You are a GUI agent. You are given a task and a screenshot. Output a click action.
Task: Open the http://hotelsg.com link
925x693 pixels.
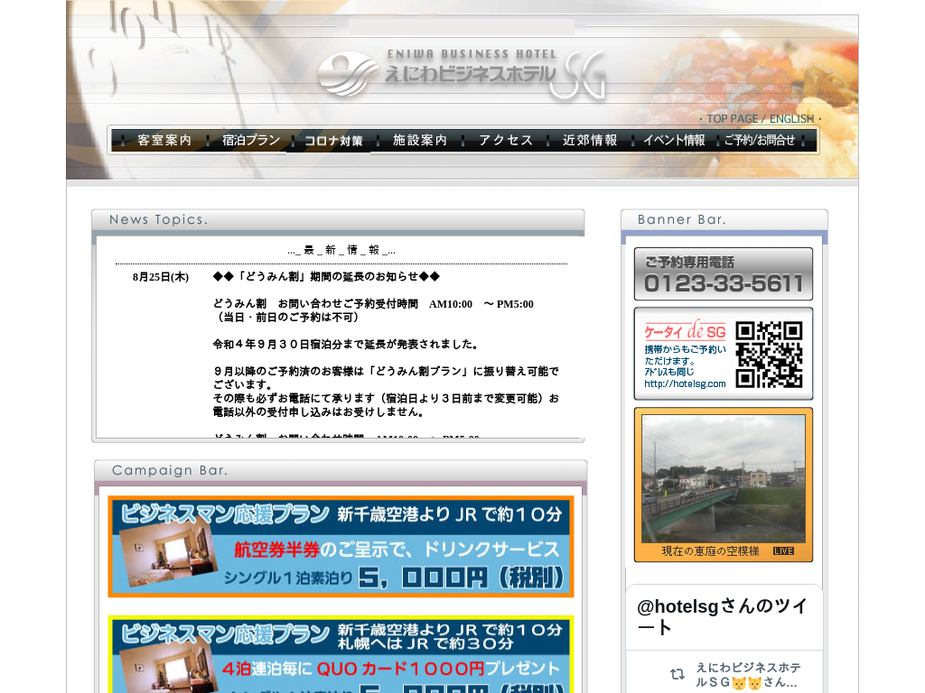pyautogui.click(x=685, y=383)
